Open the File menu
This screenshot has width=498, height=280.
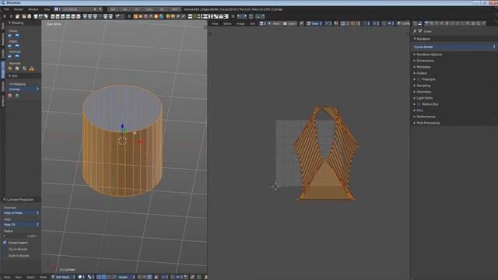click(6, 9)
